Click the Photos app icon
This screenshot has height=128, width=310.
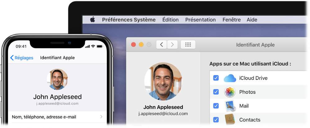click(230, 92)
